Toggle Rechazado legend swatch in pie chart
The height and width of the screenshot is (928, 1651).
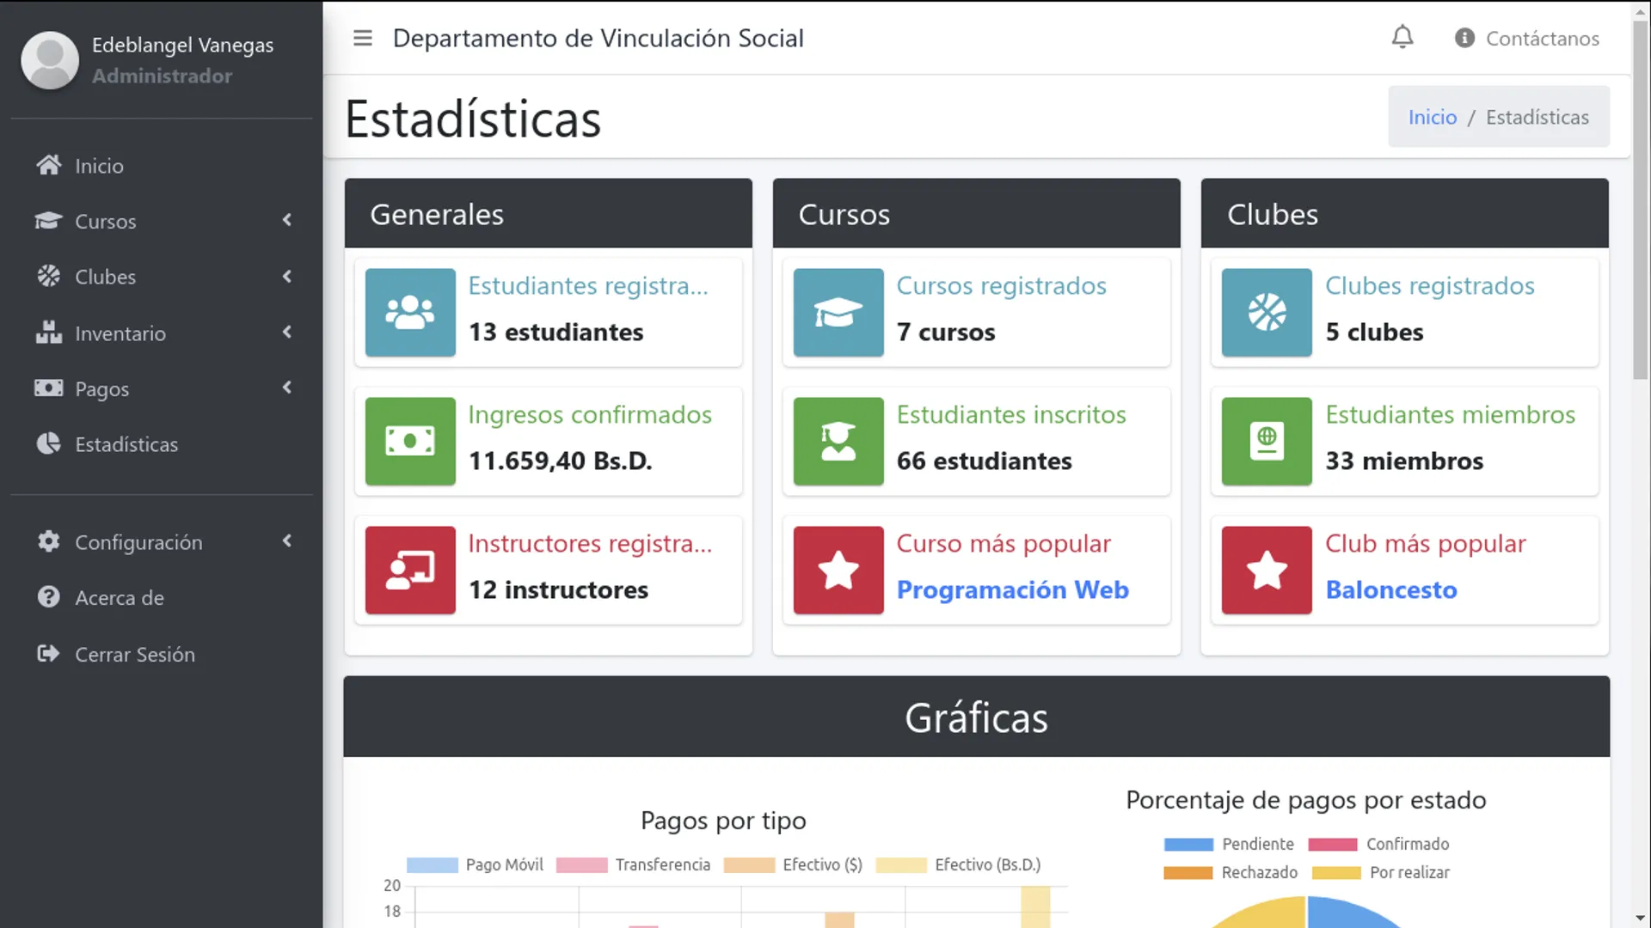1188,873
